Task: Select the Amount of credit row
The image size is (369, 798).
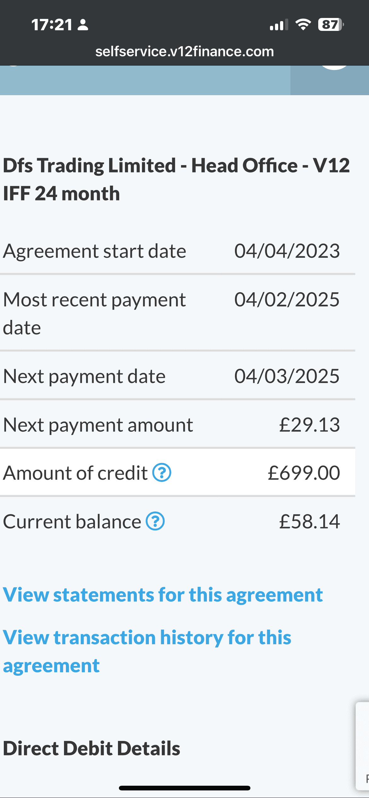Action: [x=178, y=473]
